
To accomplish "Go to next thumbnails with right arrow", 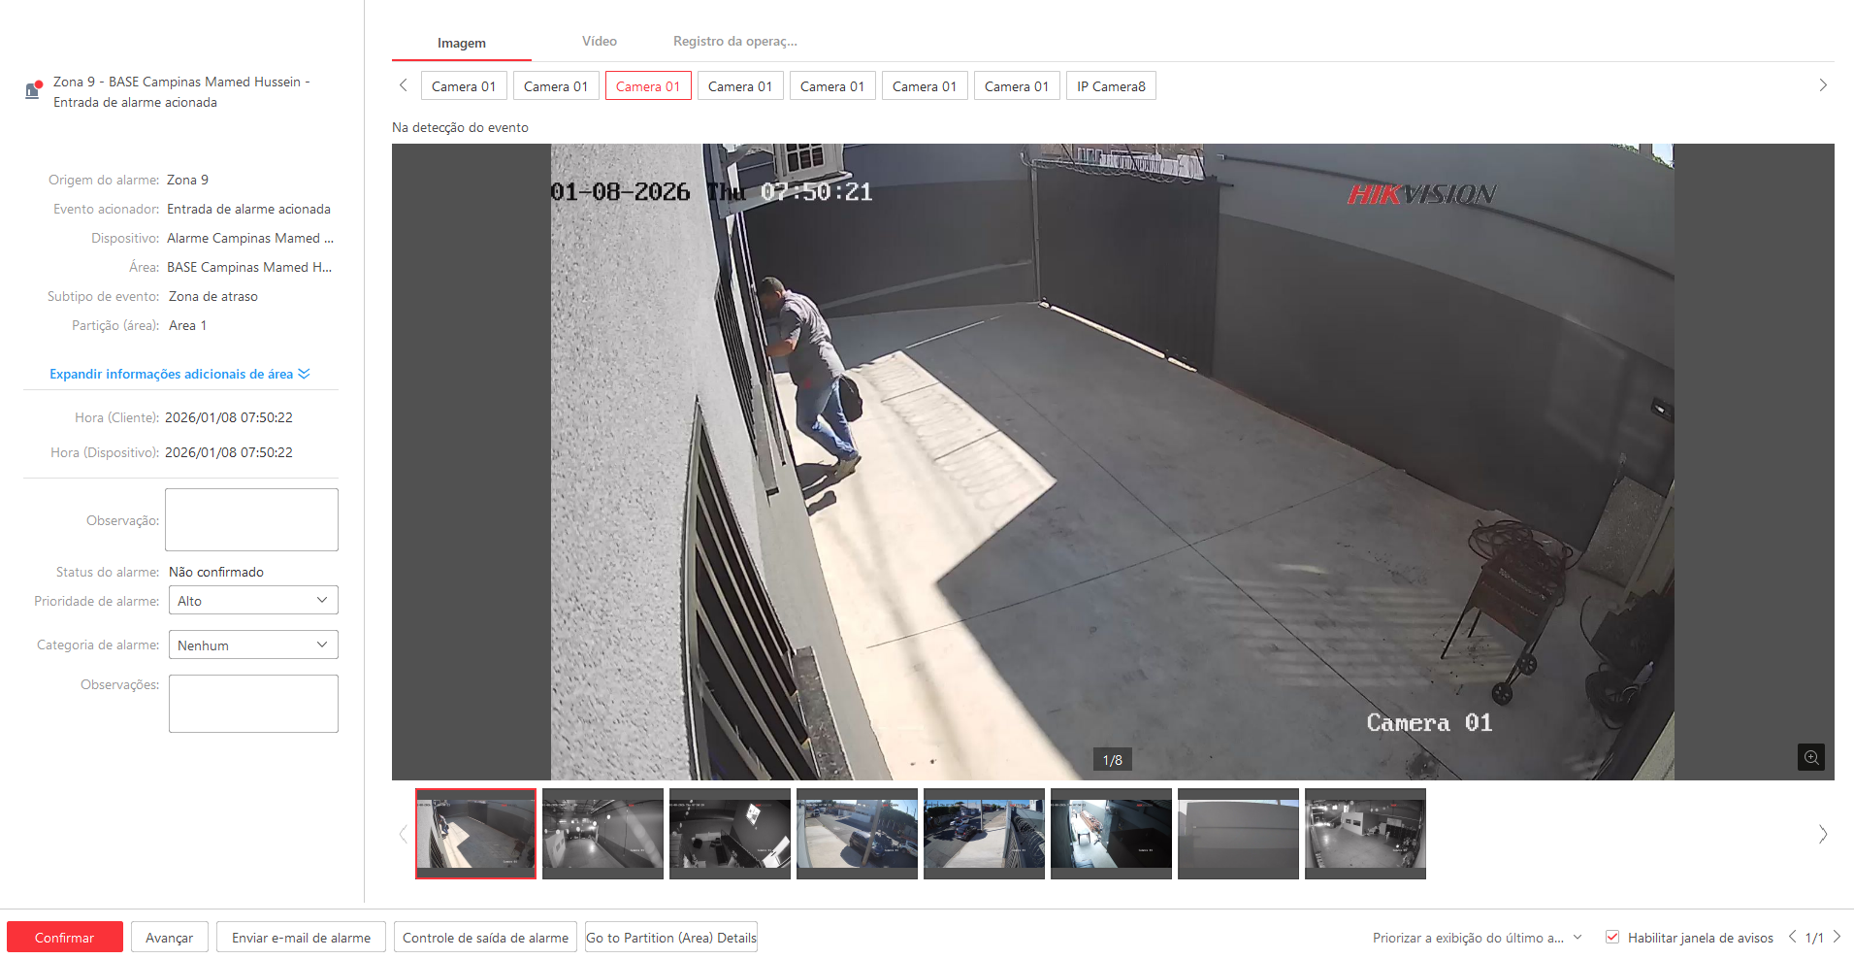I will pyautogui.click(x=1822, y=835).
